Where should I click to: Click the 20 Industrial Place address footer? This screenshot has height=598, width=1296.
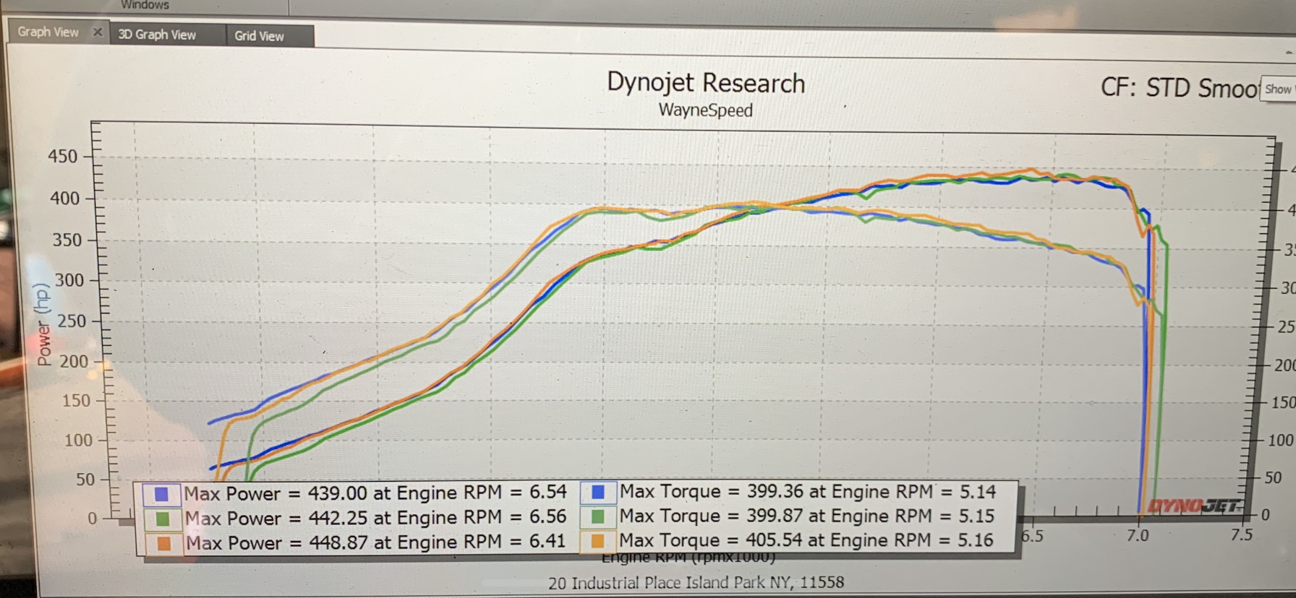tap(696, 583)
